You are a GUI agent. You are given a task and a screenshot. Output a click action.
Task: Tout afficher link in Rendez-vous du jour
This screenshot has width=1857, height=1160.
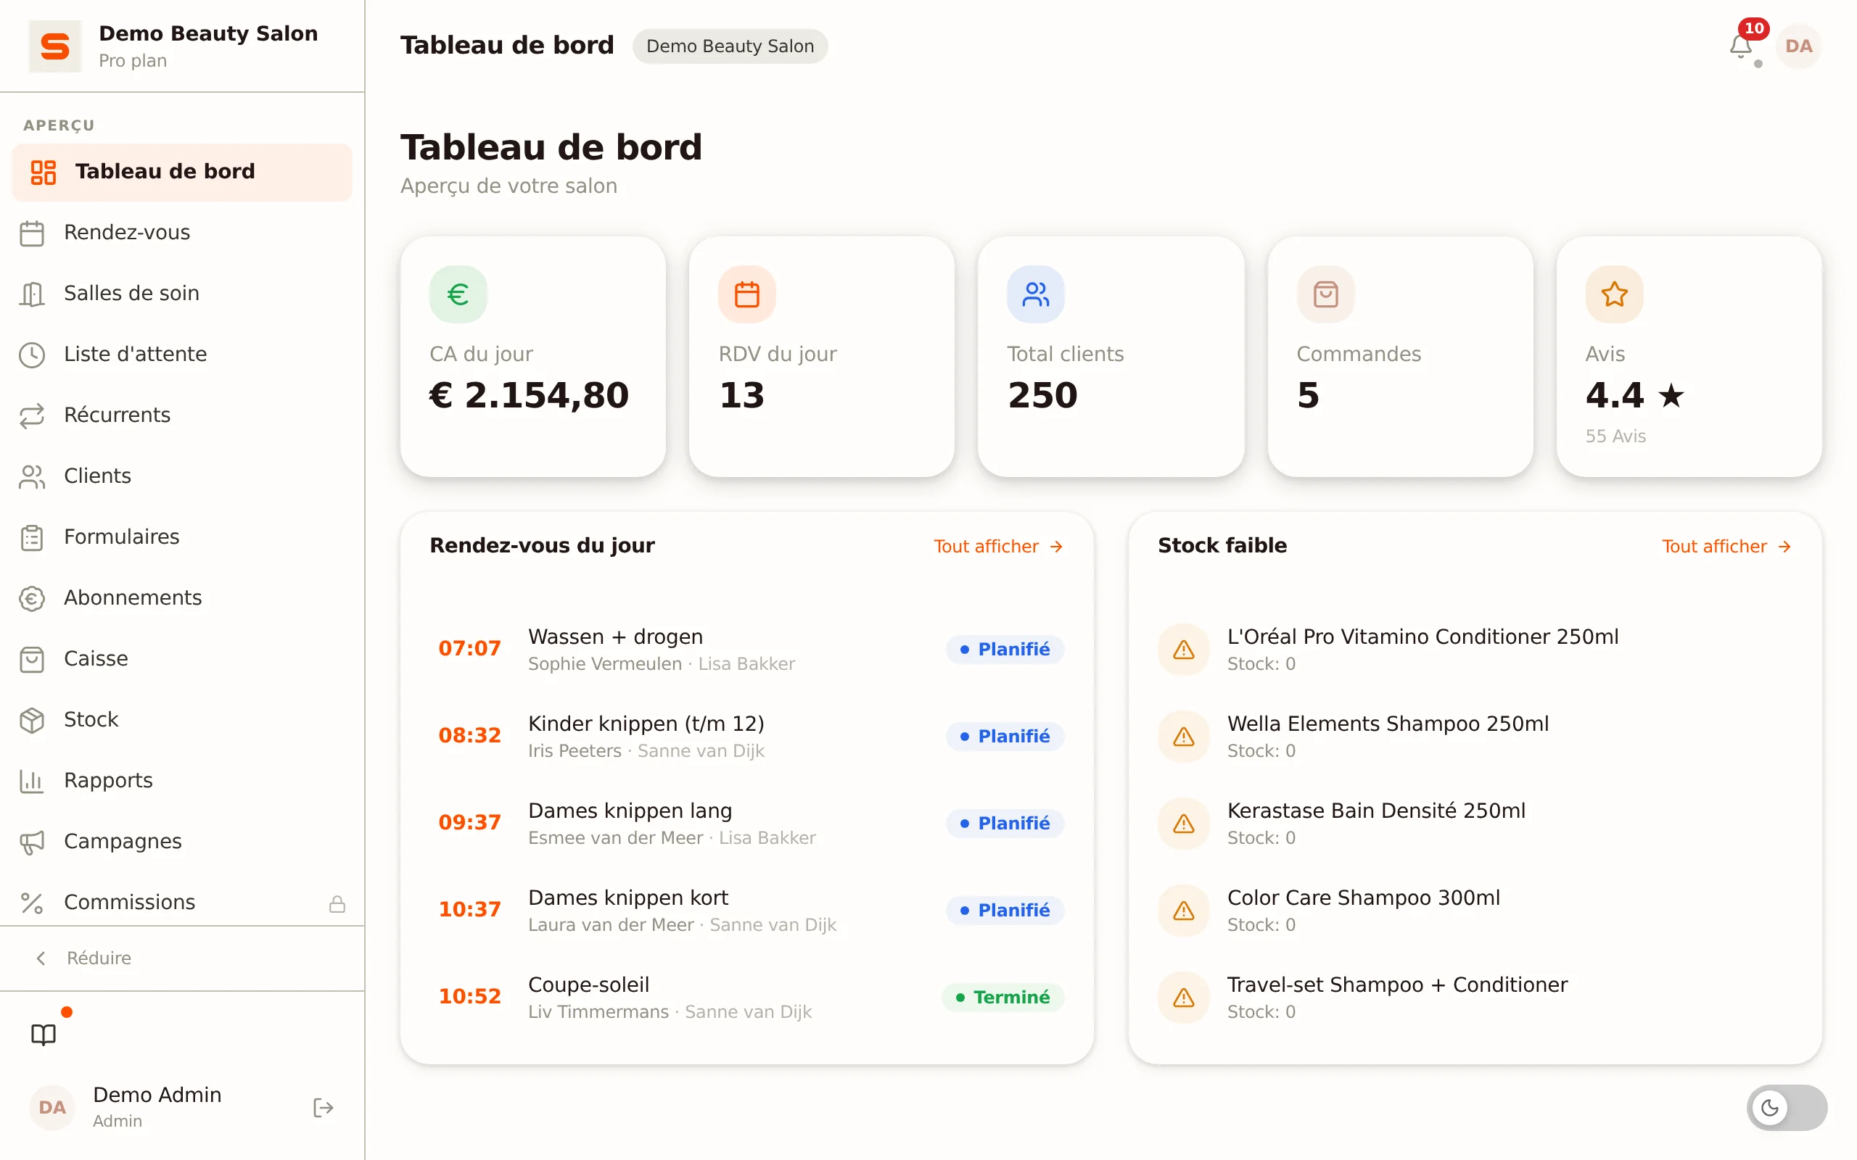(x=998, y=546)
